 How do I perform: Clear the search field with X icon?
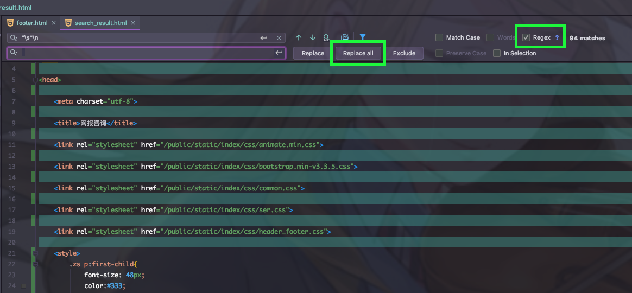279,38
